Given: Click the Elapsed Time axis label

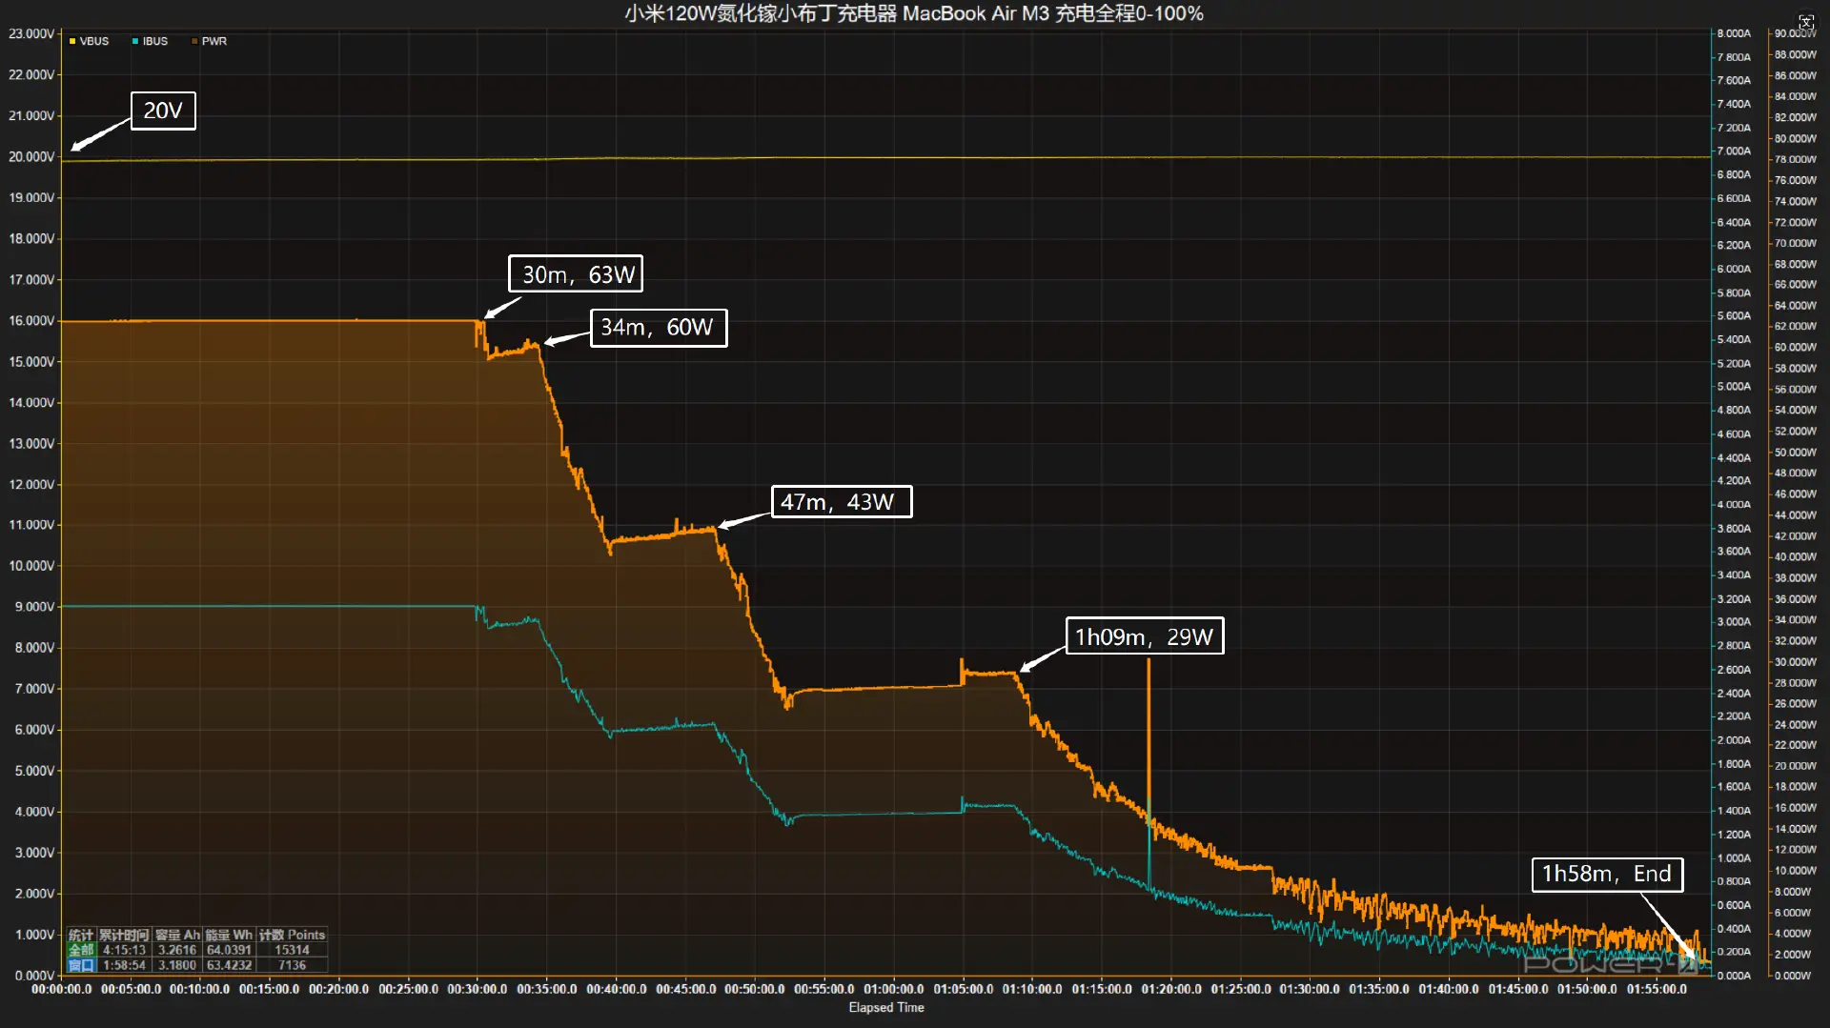Looking at the screenshot, I should [x=886, y=1007].
